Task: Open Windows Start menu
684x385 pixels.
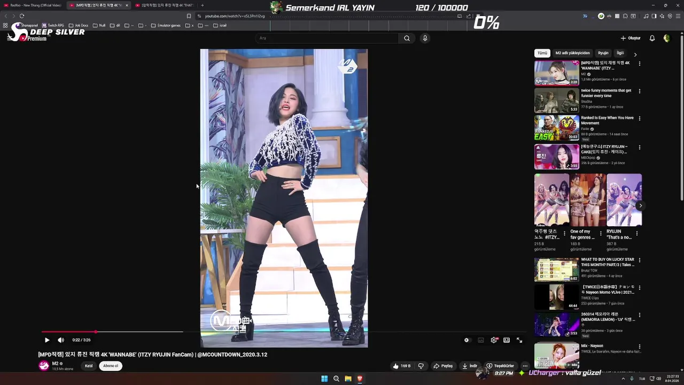Action: [324, 379]
